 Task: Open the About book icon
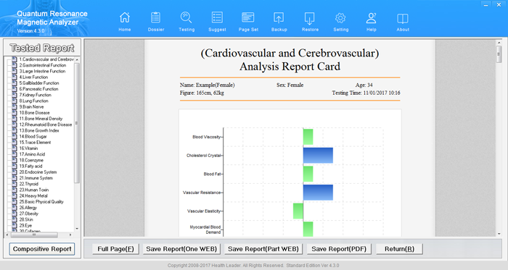[403, 18]
